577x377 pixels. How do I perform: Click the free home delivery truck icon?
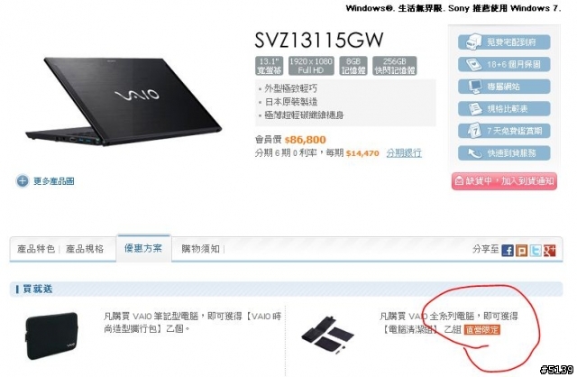coord(473,41)
